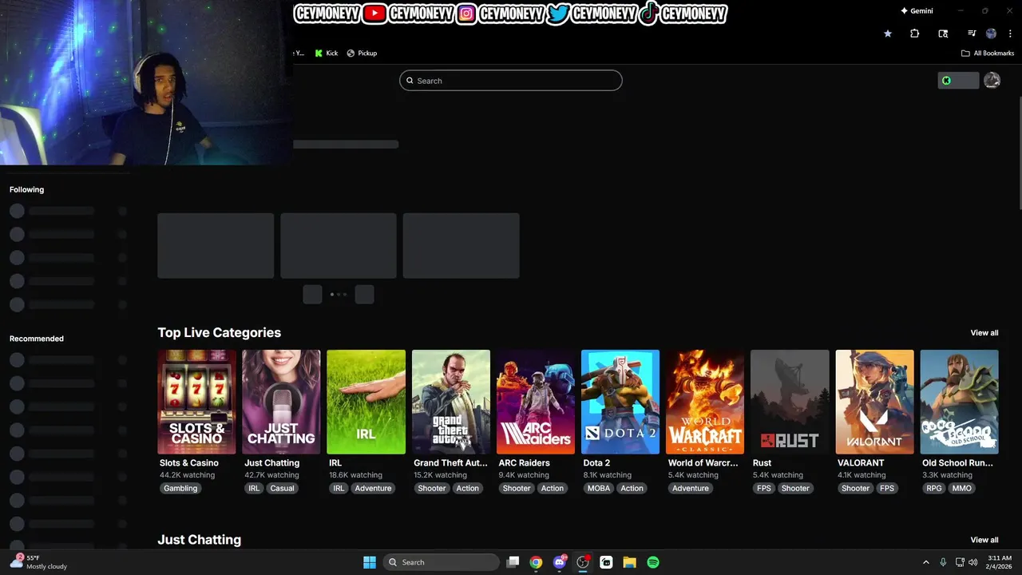Click the Following sidebar heading
This screenshot has height=575, width=1022.
tap(26, 190)
